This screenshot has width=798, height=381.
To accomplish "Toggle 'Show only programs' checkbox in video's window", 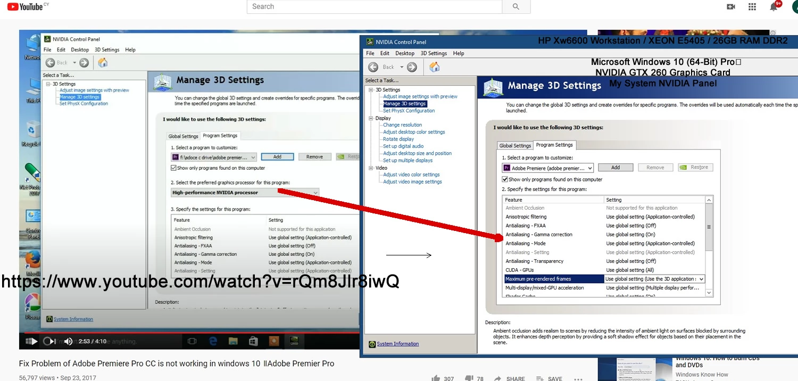I will tap(173, 168).
